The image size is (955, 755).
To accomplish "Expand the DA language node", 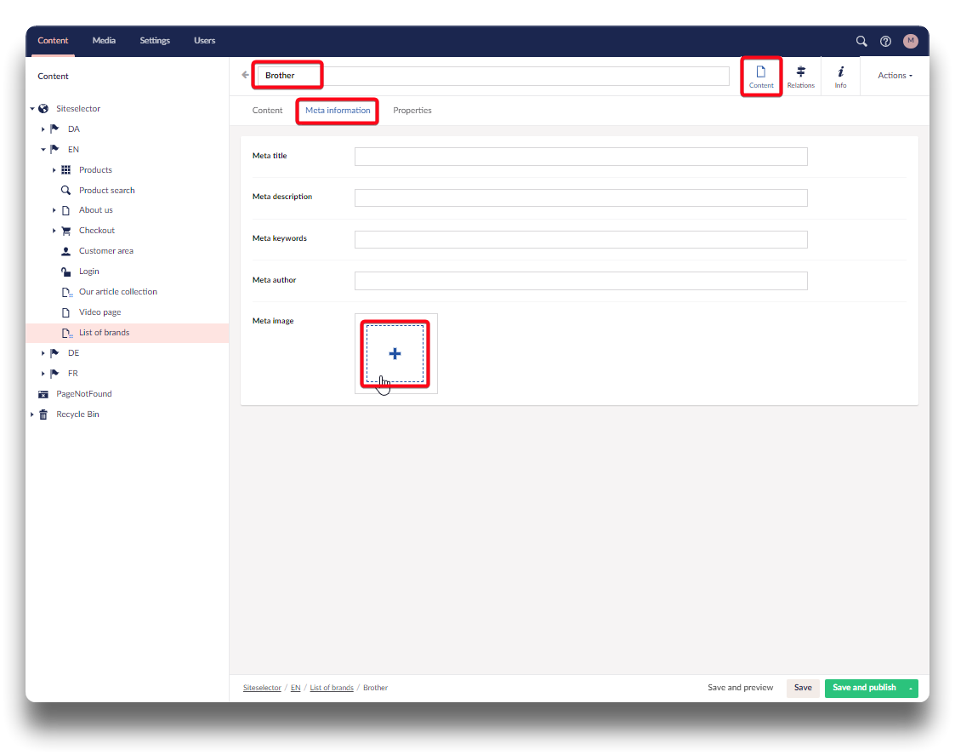I will pyautogui.click(x=43, y=129).
